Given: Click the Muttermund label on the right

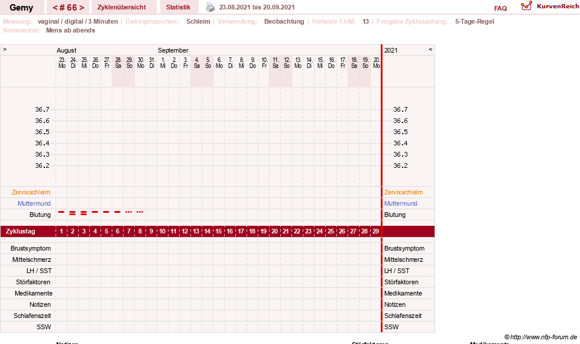Looking at the screenshot, I should point(401,203).
